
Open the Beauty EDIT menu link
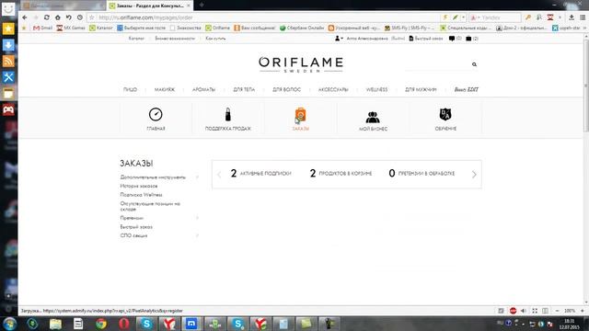(467, 90)
